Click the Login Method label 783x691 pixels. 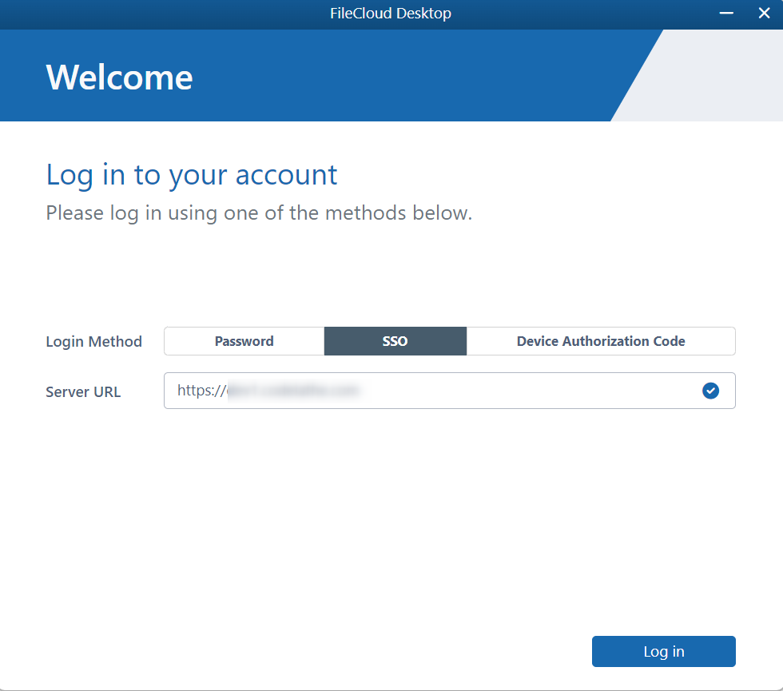point(93,342)
